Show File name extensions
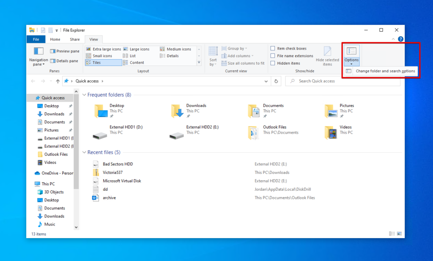This screenshot has width=433, height=261. click(x=273, y=55)
